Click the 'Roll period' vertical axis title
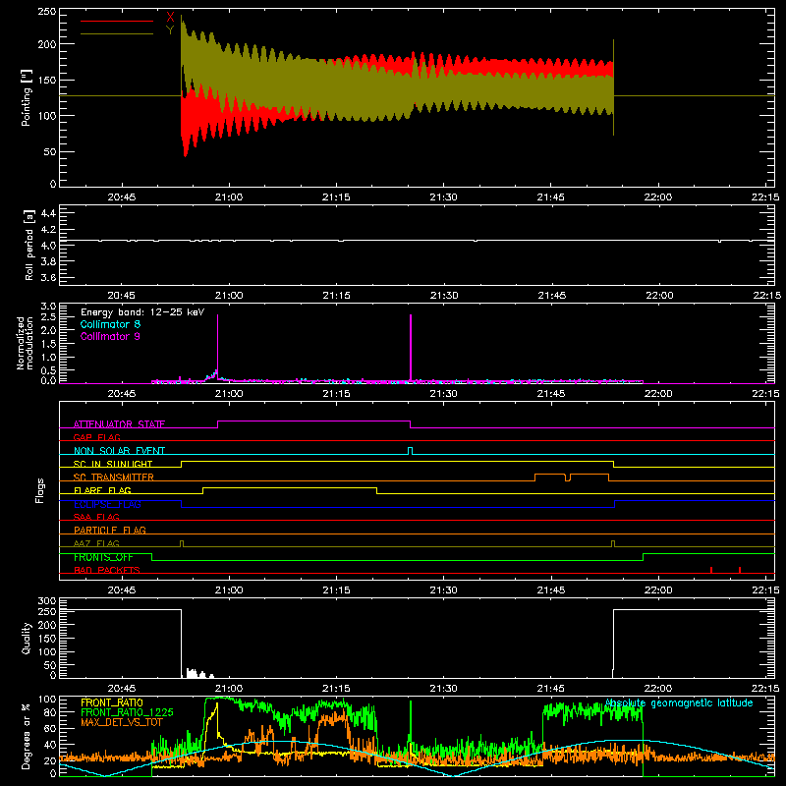This screenshot has width=786, height=786. pyautogui.click(x=28, y=245)
